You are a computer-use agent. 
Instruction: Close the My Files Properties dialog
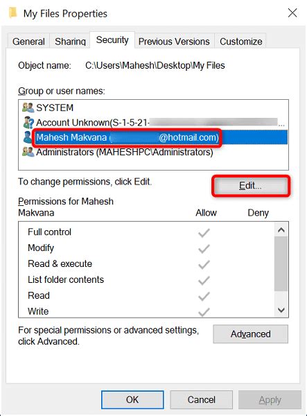pyautogui.click(x=292, y=12)
